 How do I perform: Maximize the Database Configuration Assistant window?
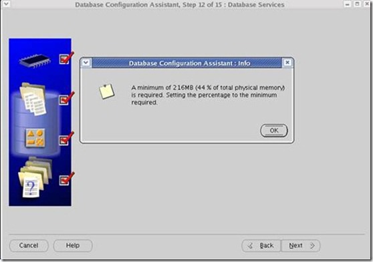357,4
